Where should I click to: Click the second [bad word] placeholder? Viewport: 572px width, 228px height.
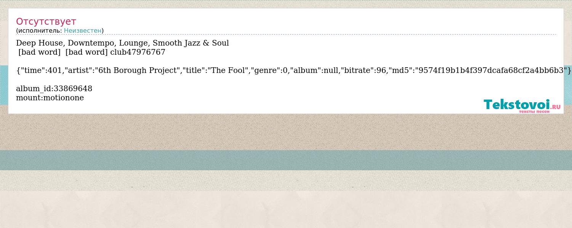tap(87, 52)
